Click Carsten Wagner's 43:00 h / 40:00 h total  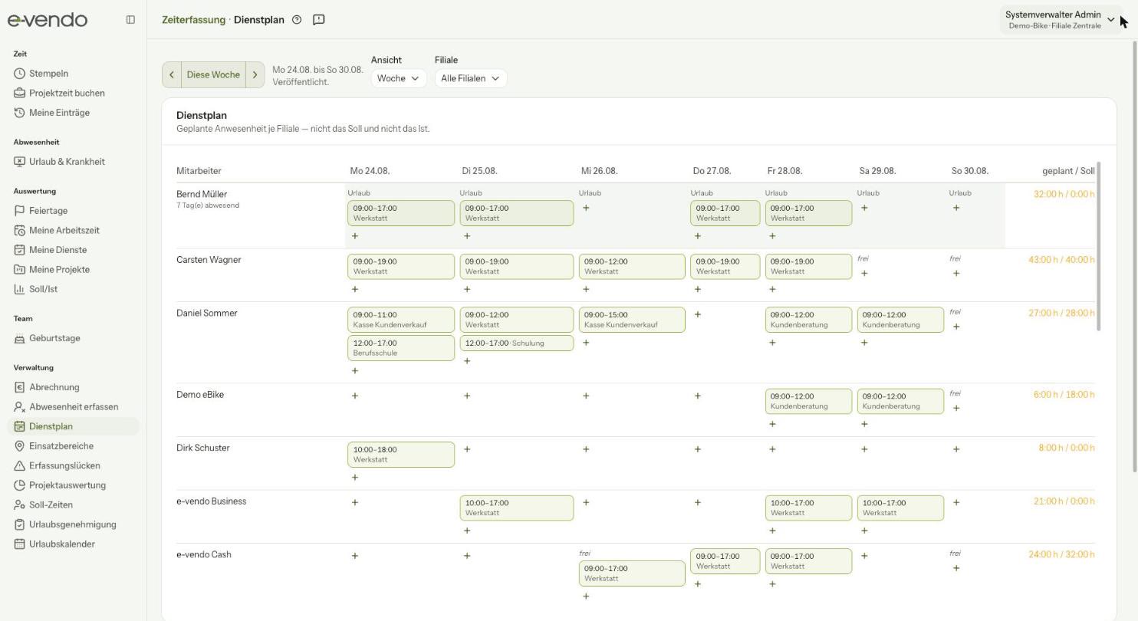click(x=1061, y=260)
